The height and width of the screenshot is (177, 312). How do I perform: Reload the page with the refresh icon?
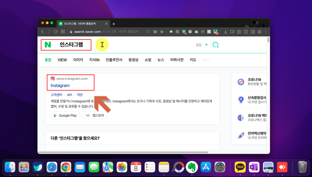(x=56, y=32)
